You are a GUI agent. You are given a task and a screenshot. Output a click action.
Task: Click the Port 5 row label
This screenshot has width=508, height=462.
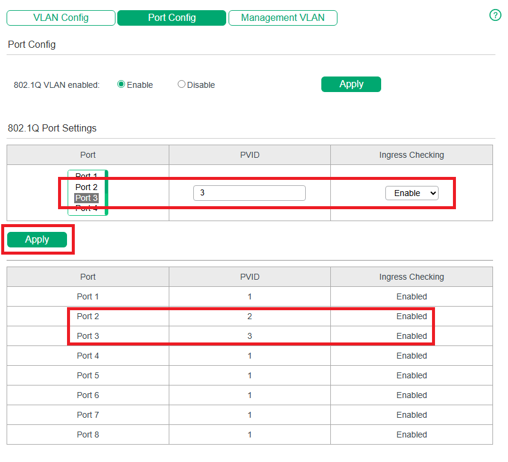pos(88,375)
